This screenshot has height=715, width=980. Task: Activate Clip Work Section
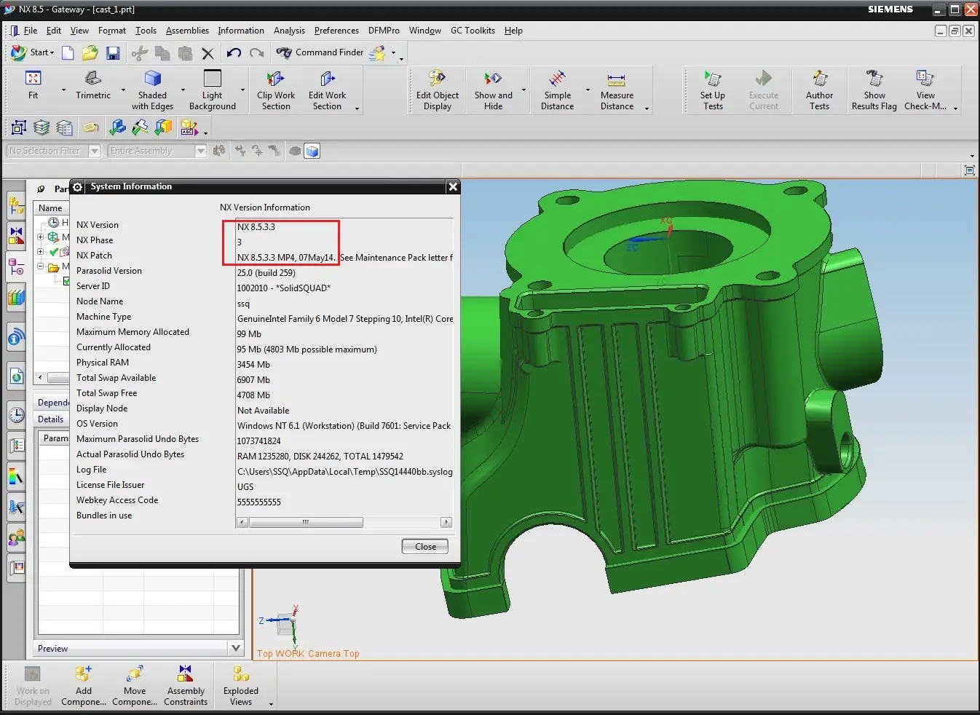(x=276, y=90)
